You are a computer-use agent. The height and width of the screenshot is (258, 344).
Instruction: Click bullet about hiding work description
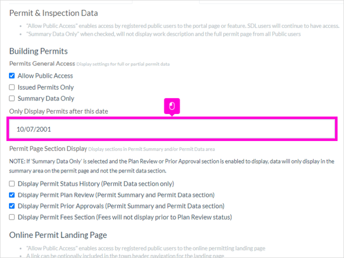pyautogui.click(x=163, y=34)
